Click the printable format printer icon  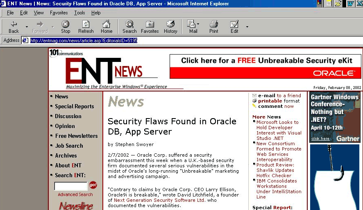click(x=254, y=100)
